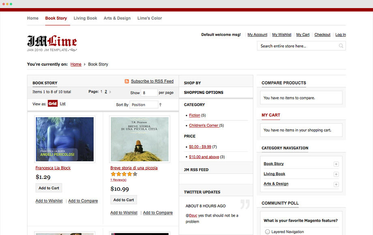
Task: Click price $10.99 text
Action: 120,189
